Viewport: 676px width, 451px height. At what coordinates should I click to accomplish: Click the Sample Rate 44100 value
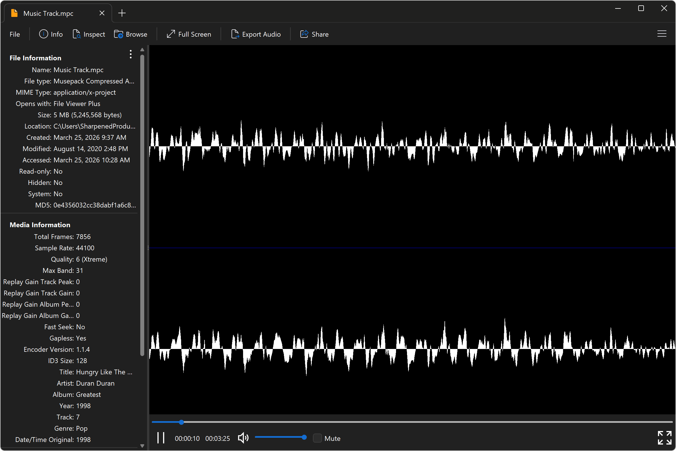(85, 248)
